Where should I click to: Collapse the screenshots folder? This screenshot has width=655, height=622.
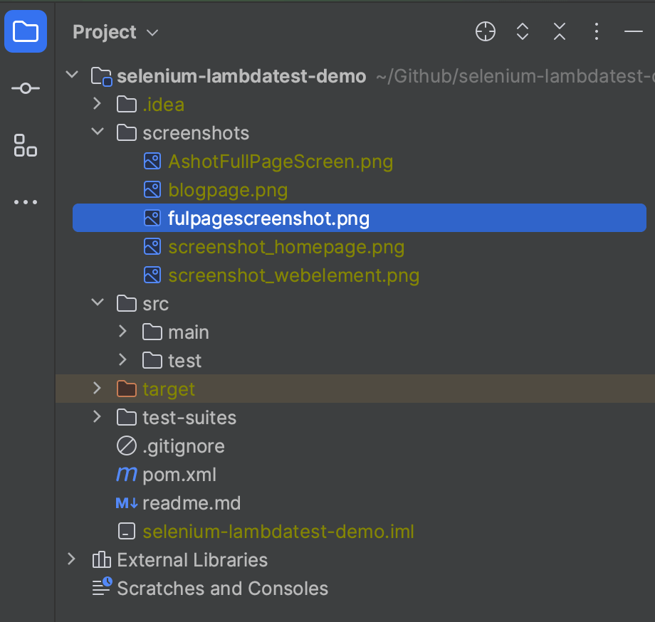(98, 132)
